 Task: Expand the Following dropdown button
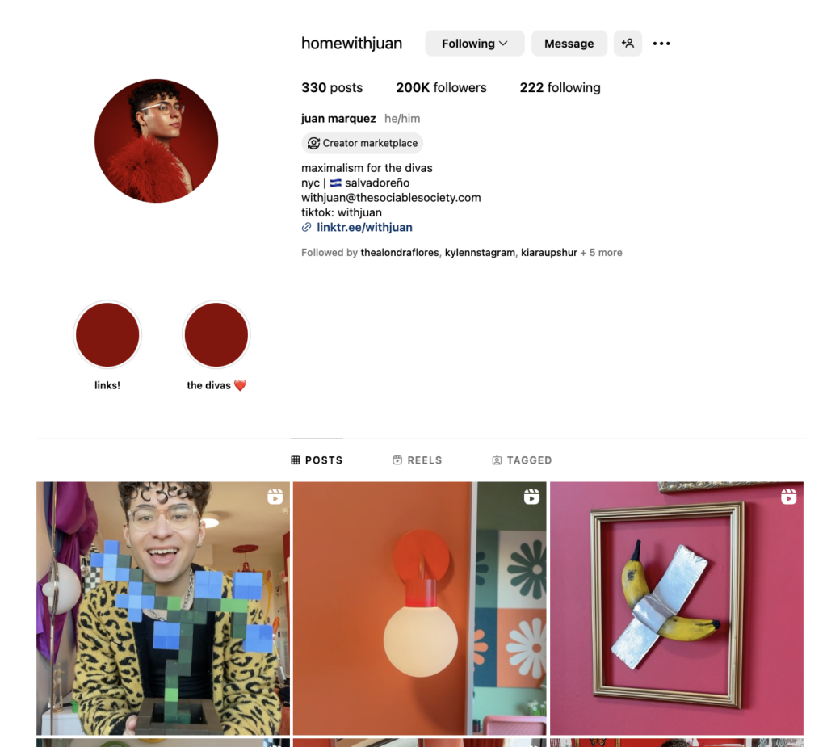pos(475,44)
